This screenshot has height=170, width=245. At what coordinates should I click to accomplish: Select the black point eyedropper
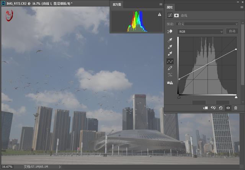pos(170,40)
